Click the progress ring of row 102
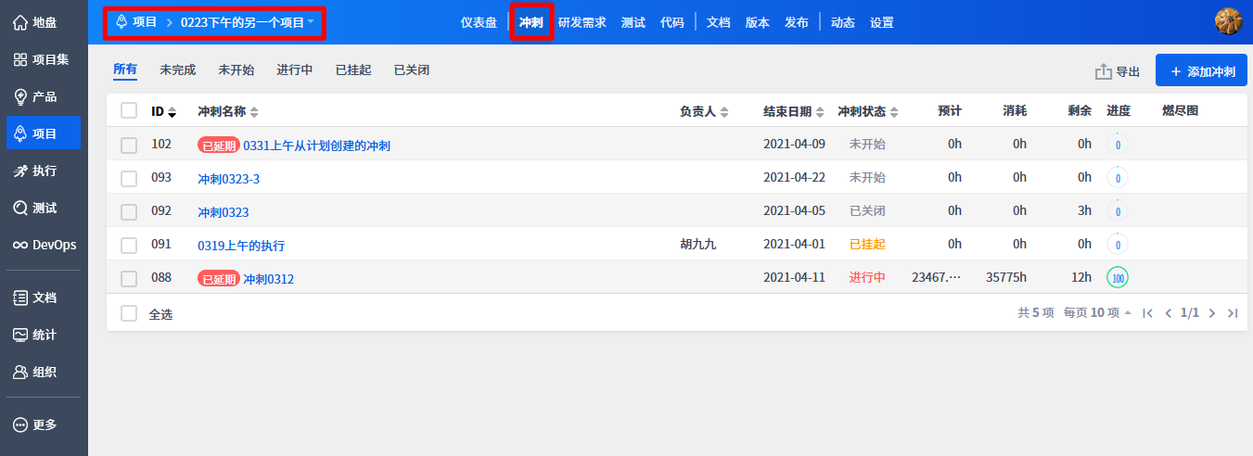This screenshot has width=1253, height=456. (1118, 145)
